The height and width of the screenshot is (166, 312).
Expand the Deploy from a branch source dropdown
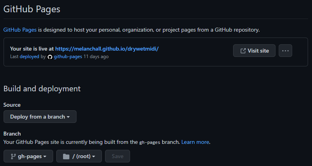40,117
